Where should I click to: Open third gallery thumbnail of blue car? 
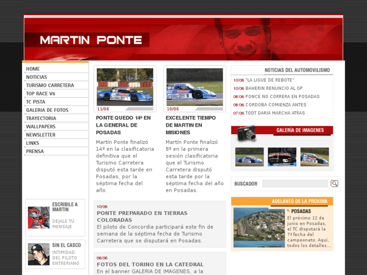click(314, 157)
